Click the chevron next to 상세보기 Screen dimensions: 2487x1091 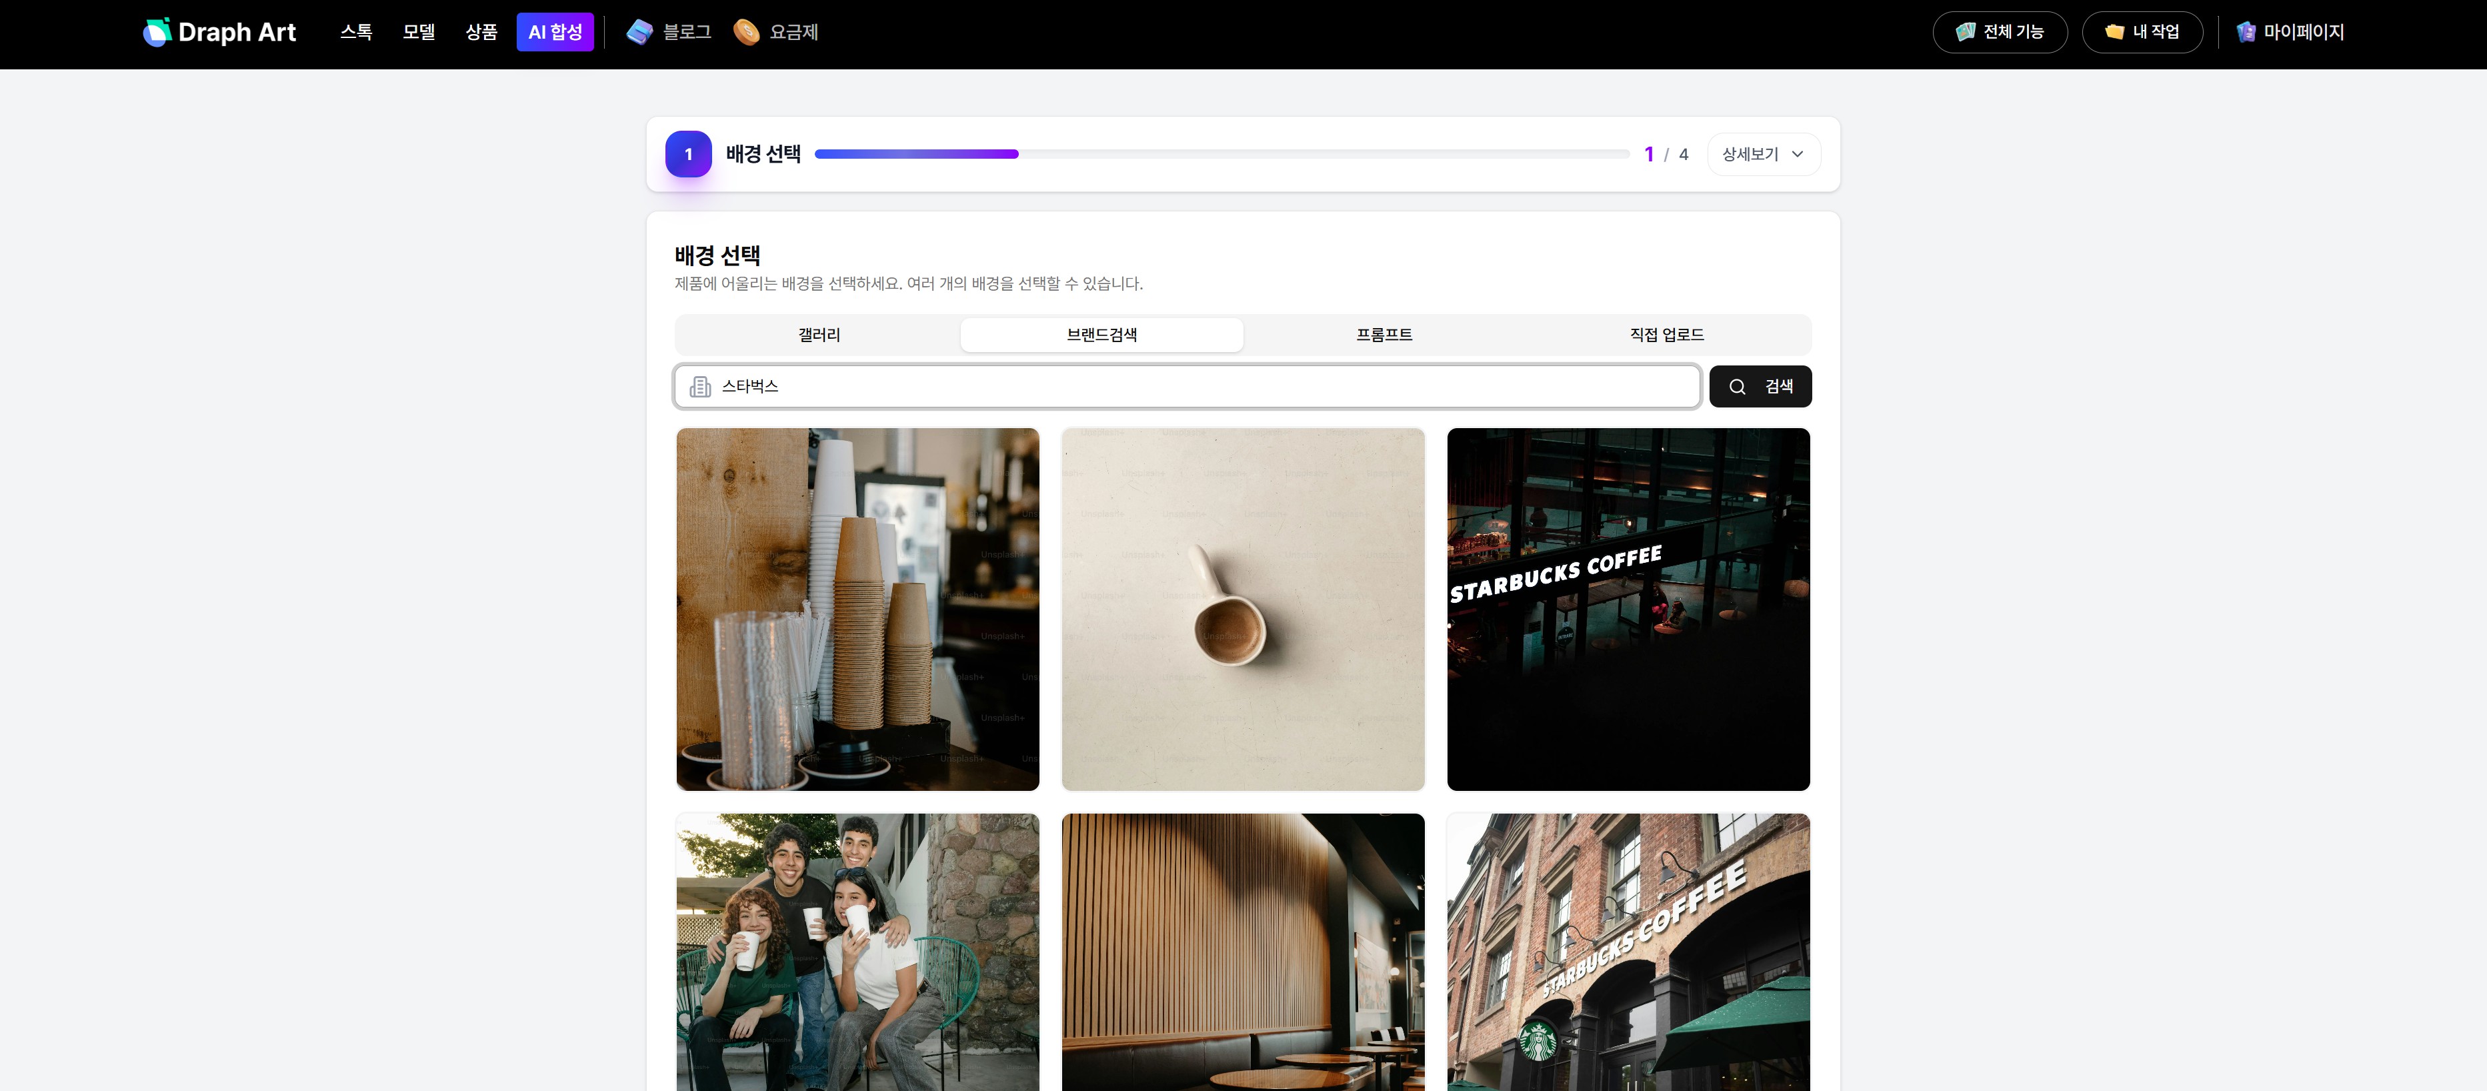[x=1798, y=155]
